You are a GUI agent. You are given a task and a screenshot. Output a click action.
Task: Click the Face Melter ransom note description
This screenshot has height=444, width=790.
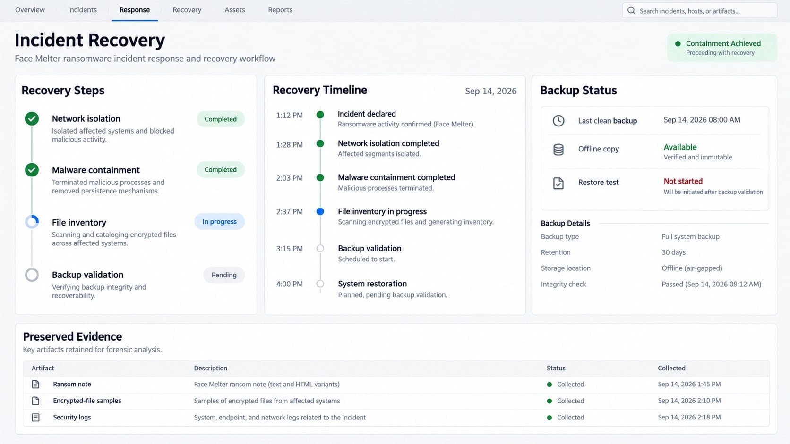[x=266, y=384]
